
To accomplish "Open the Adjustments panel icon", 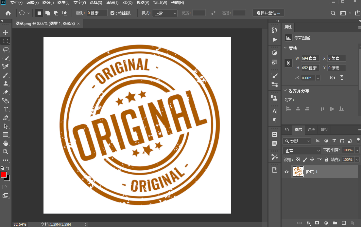I will pyautogui.click(x=274, y=53).
